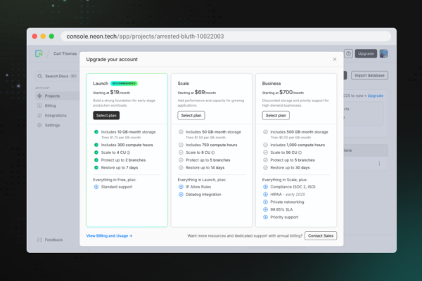The image size is (422, 281).
Task: Select plan for Business
Action: (276, 115)
